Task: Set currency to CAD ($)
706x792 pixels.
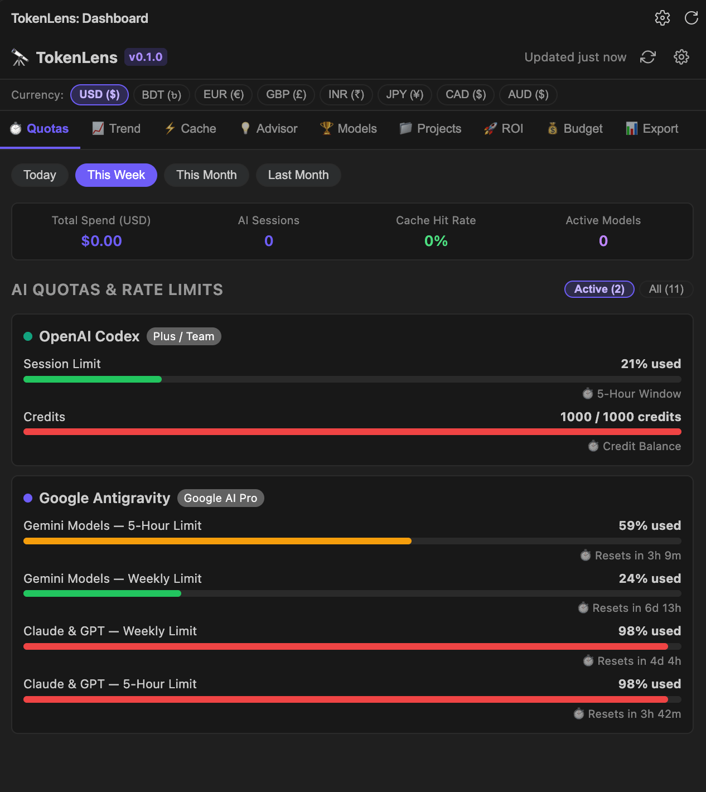Action: click(466, 95)
